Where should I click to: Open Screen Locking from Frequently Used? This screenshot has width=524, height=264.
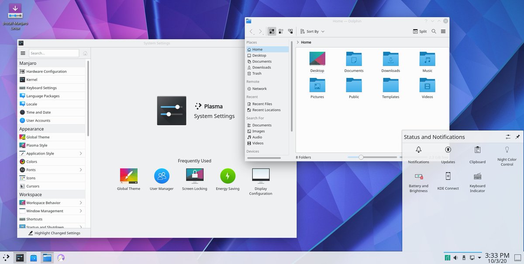195,179
